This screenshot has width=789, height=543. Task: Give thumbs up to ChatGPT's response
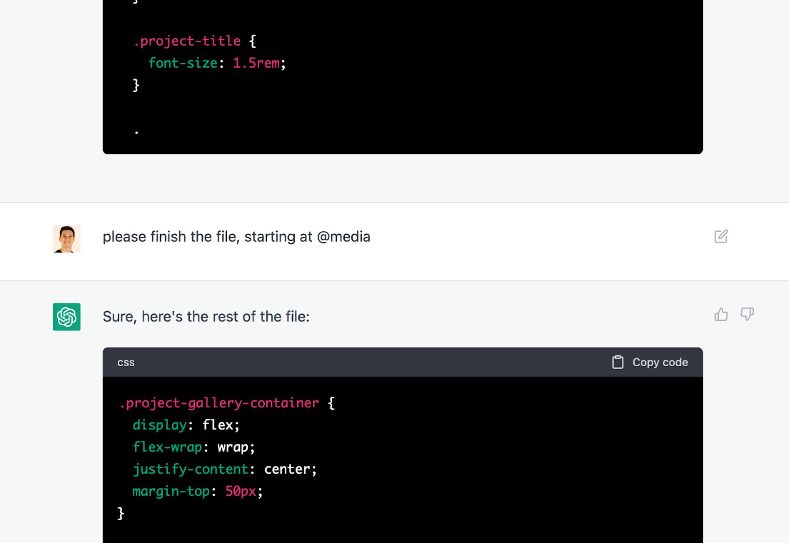coord(721,314)
